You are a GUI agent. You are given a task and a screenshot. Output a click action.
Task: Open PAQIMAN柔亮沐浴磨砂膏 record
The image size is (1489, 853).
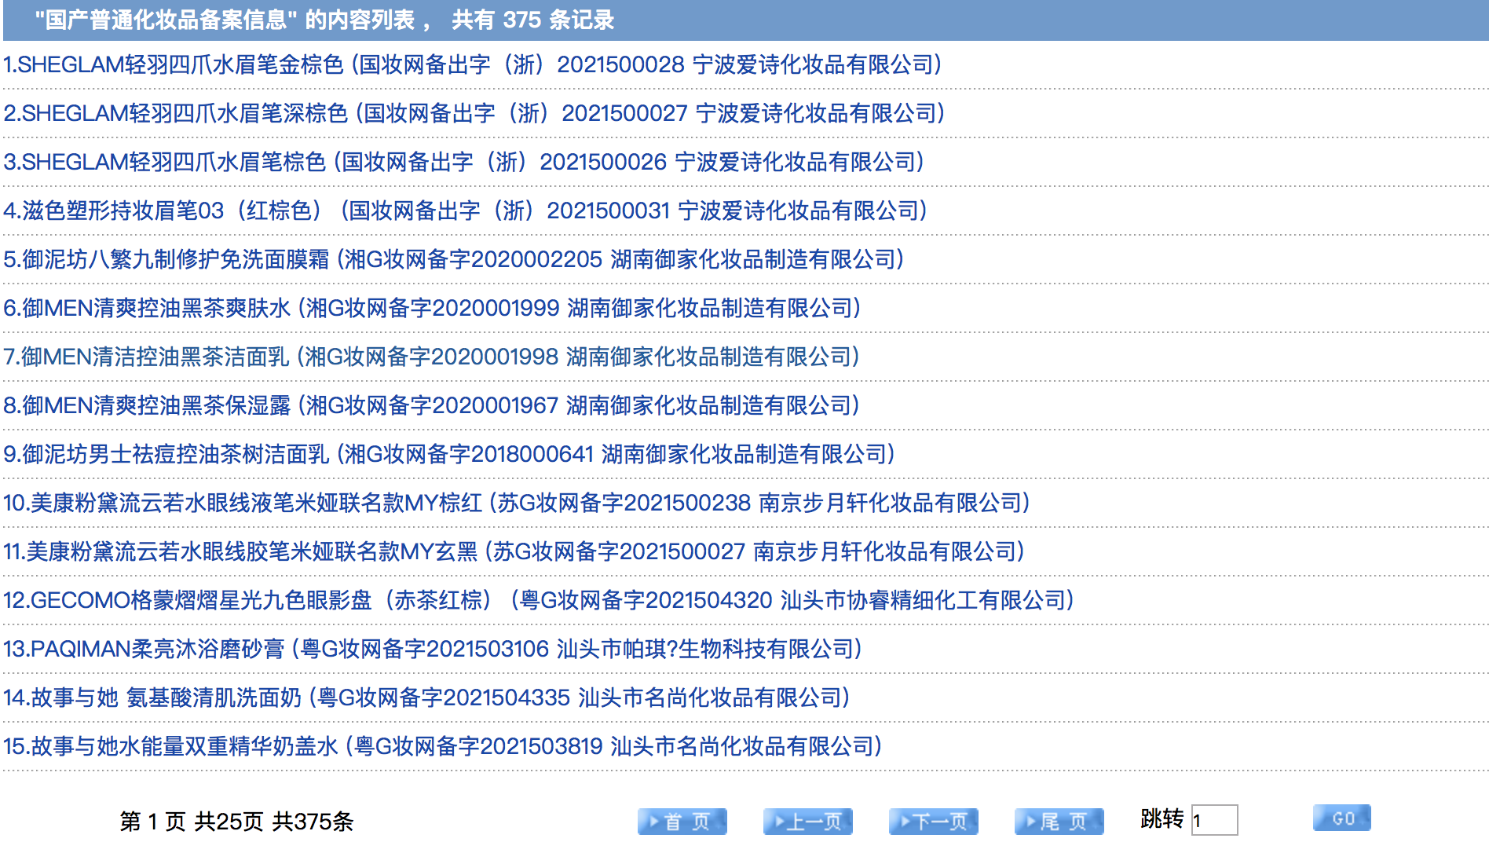[433, 649]
